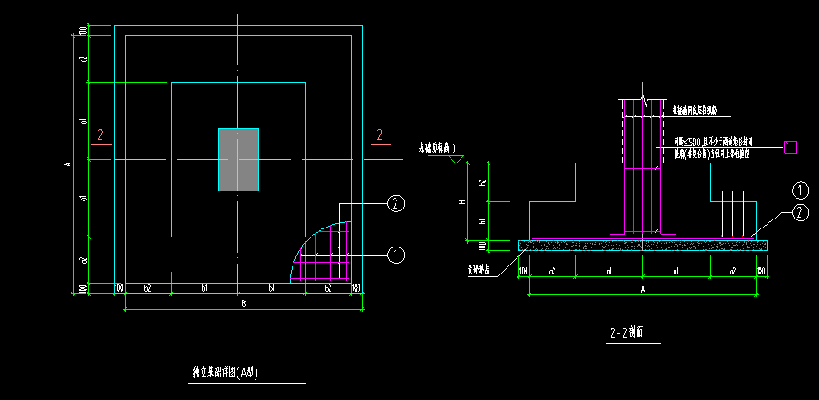
Task: Select the 素砼垫层 leader label
Action: 479,271
